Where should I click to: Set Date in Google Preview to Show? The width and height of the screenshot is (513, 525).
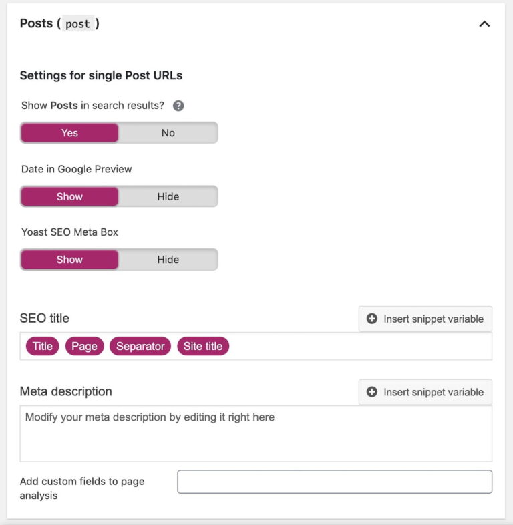69,196
